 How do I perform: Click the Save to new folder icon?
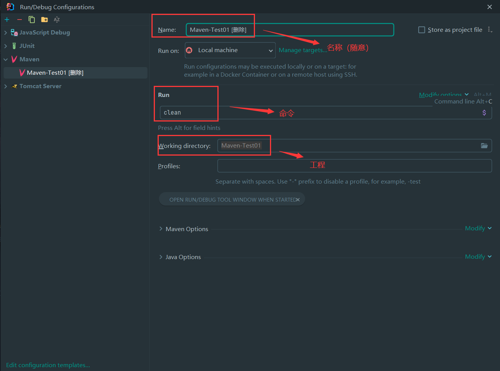(44, 20)
